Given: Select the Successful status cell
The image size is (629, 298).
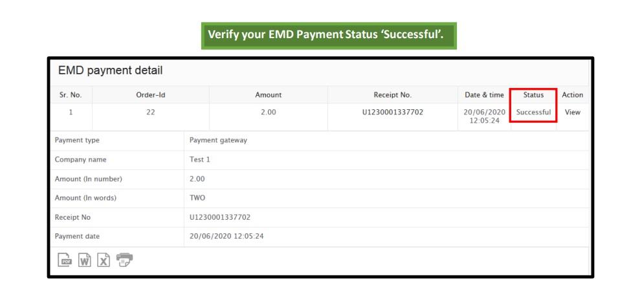Looking at the screenshot, I should (x=533, y=112).
